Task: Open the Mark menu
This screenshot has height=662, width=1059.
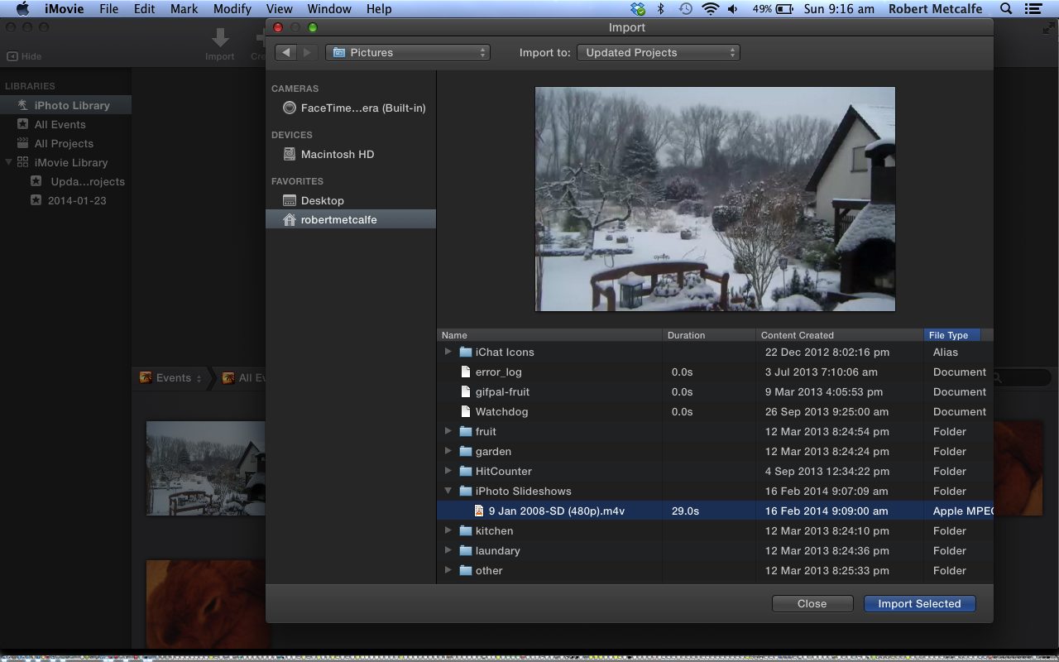Action: click(x=184, y=9)
